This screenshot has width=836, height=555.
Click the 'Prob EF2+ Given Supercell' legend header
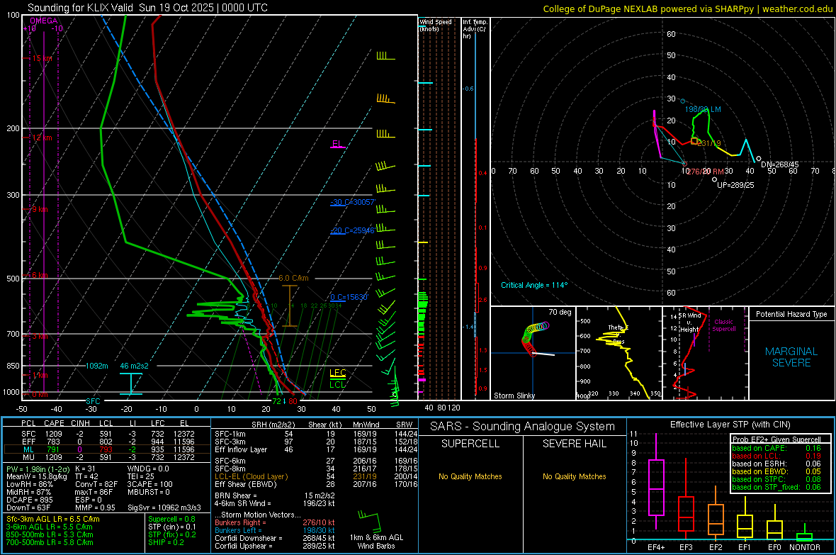pos(776,439)
